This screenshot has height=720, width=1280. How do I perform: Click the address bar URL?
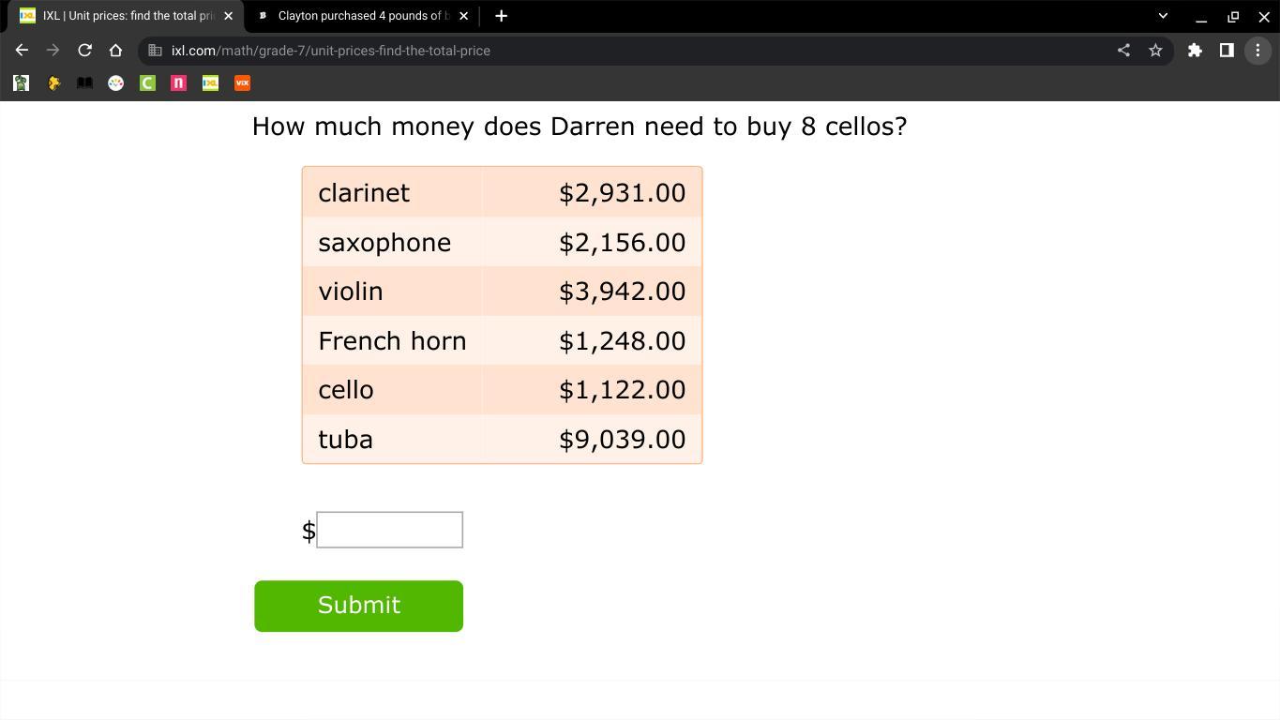tap(330, 51)
